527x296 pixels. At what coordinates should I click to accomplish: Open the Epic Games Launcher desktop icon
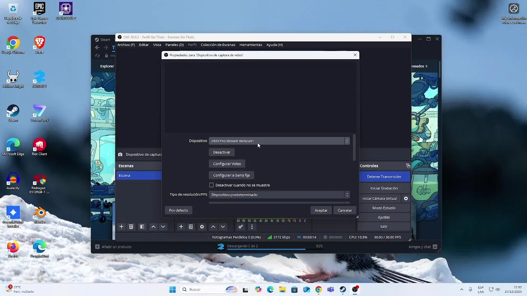[39, 13]
